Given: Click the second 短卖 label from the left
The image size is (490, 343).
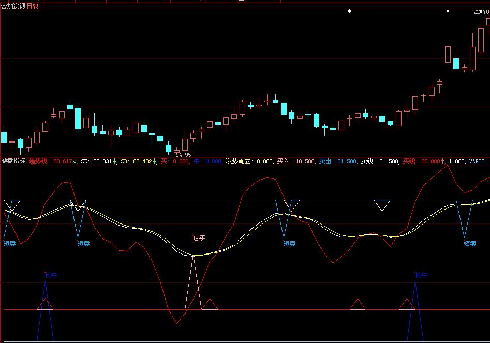Looking at the screenshot, I should (x=83, y=243).
